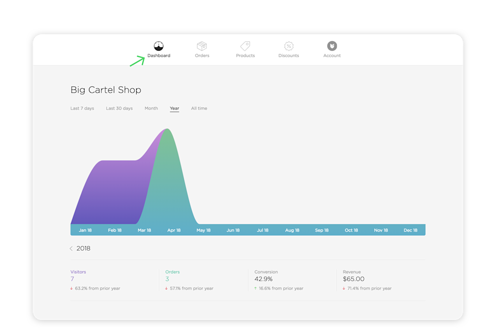Click the Orders nav label
This screenshot has height=331, width=496.
[x=202, y=56]
